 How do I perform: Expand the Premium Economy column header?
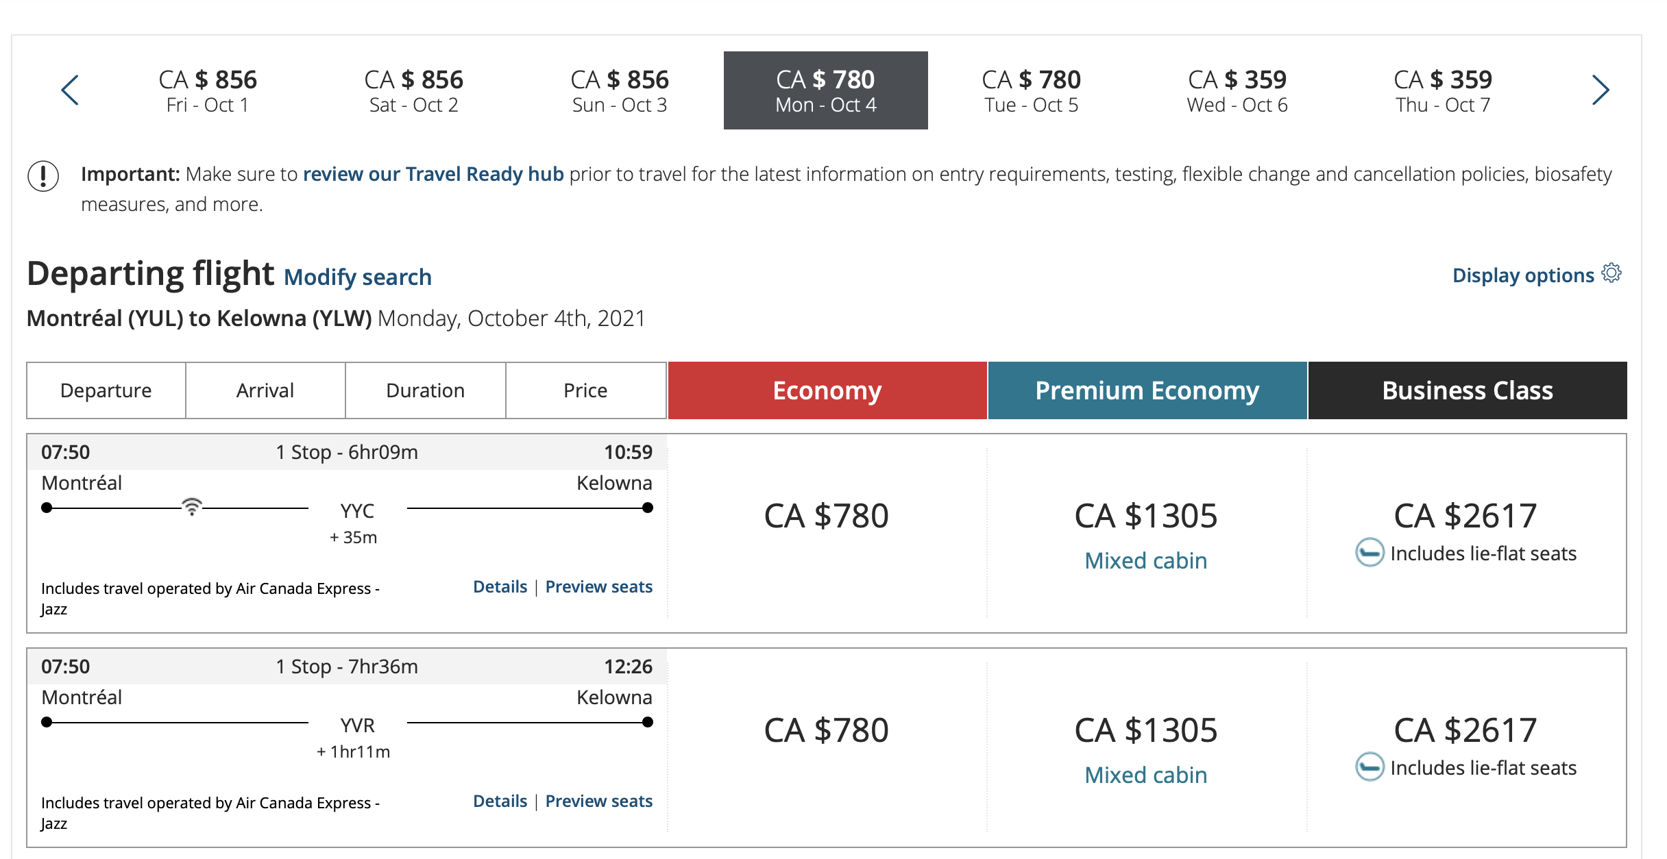(1147, 390)
